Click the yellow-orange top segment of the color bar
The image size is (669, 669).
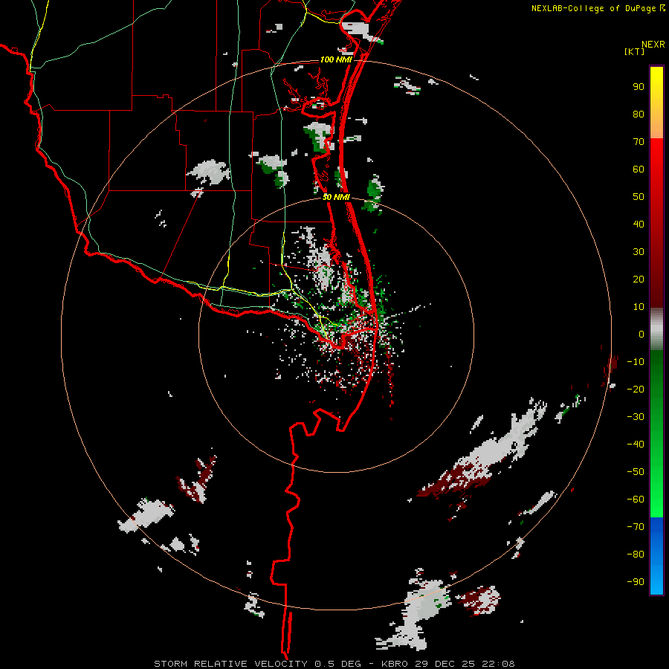[656, 103]
